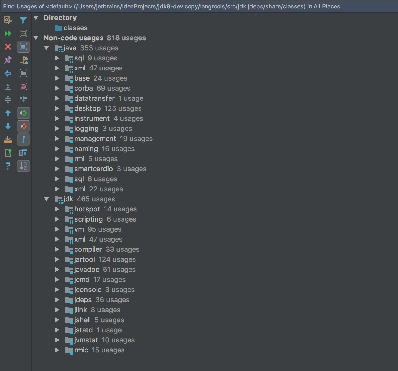
Task: Jump to next occurrence with down arrow
Action: (8, 126)
